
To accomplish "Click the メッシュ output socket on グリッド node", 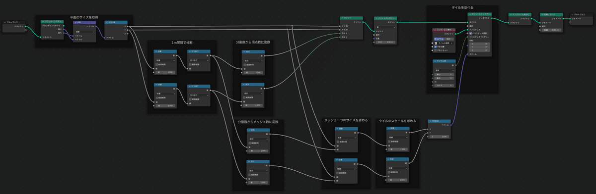I will (363, 22).
